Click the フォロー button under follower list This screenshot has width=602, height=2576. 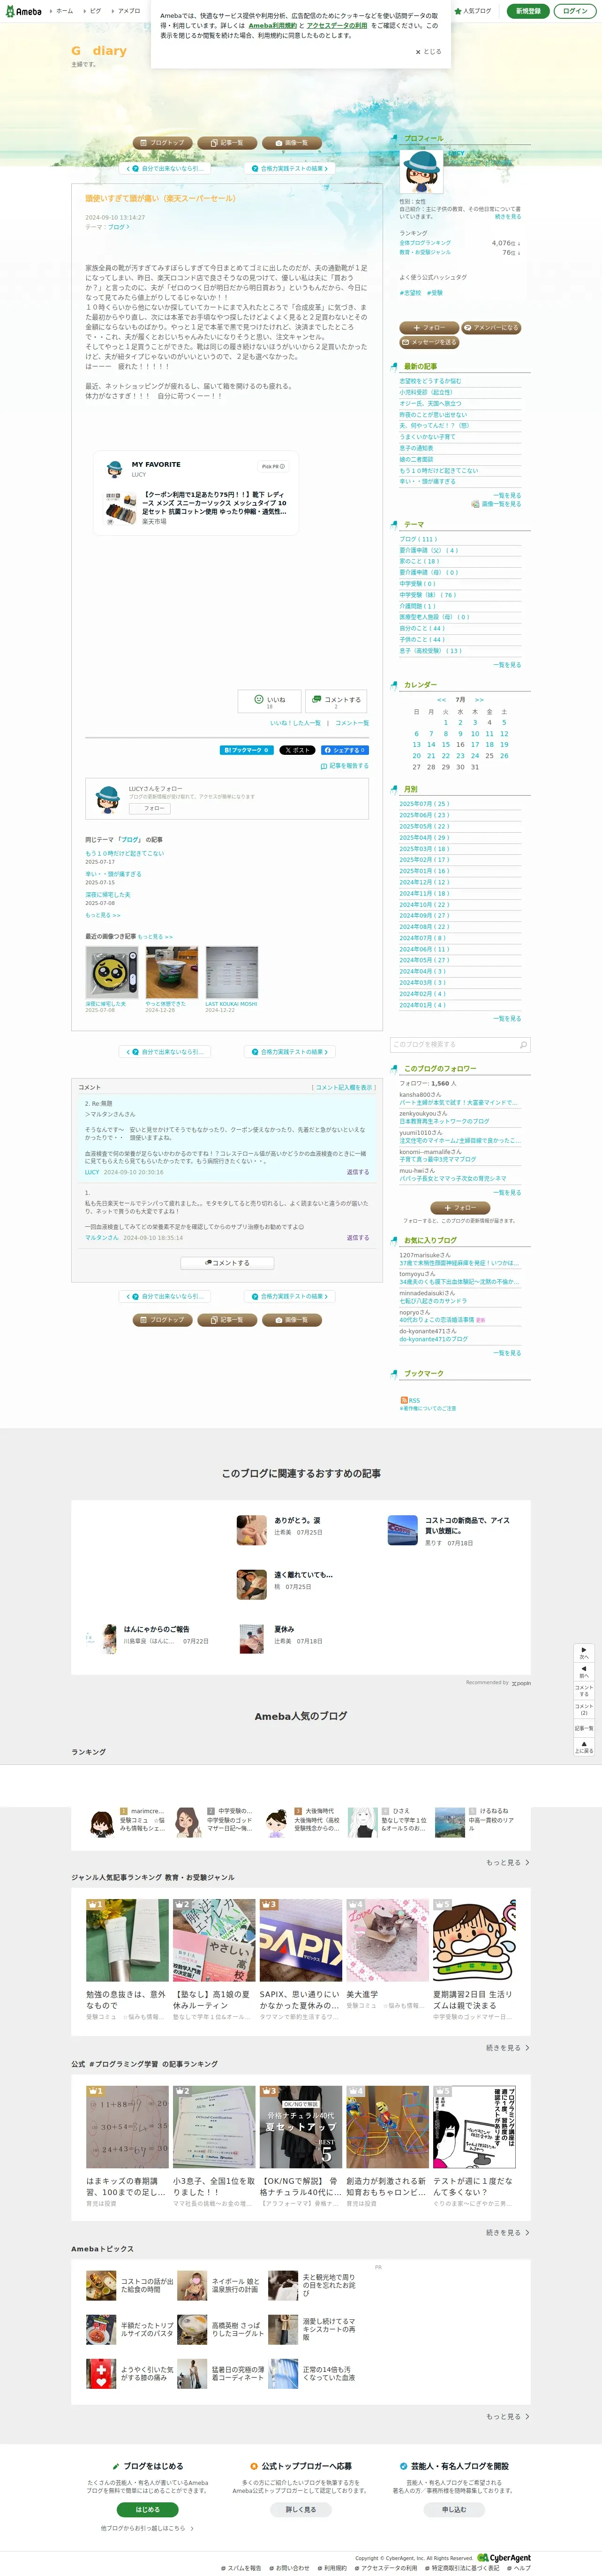pos(460,1208)
